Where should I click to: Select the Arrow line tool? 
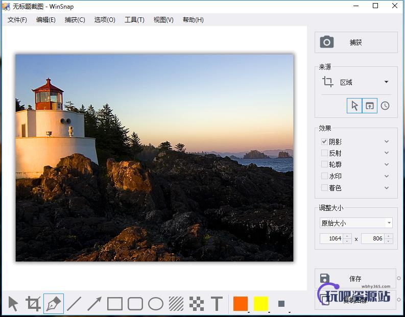pos(94,304)
